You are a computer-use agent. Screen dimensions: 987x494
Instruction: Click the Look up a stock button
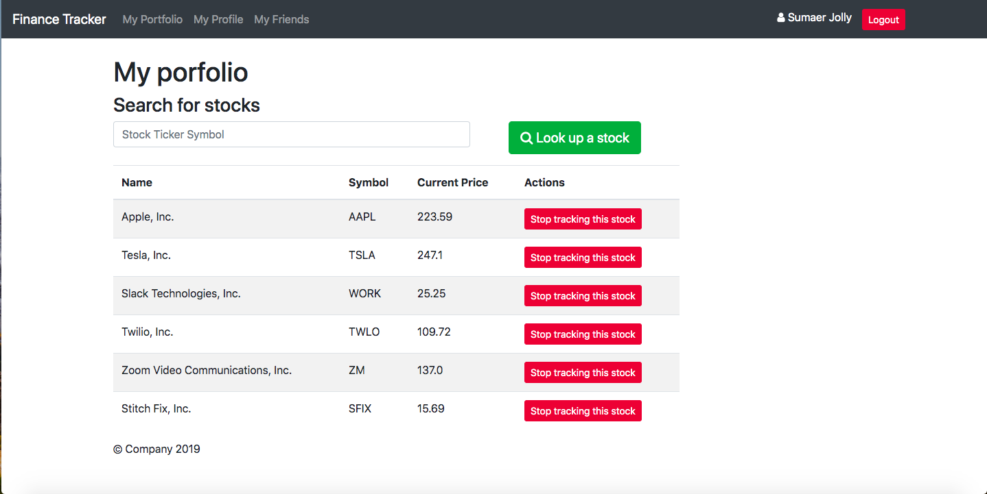click(574, 138)
